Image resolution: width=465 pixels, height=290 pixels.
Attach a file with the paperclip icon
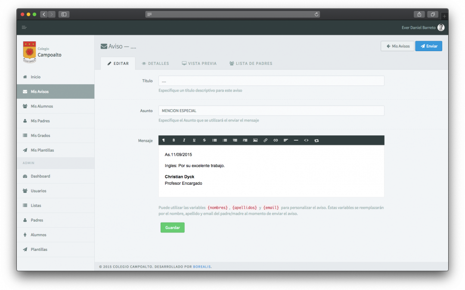[x=265, y=140]
